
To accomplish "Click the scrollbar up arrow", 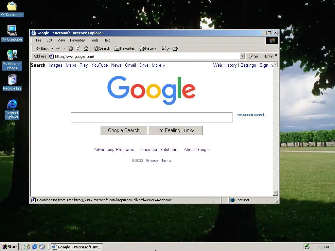I will tap(275, 65).
